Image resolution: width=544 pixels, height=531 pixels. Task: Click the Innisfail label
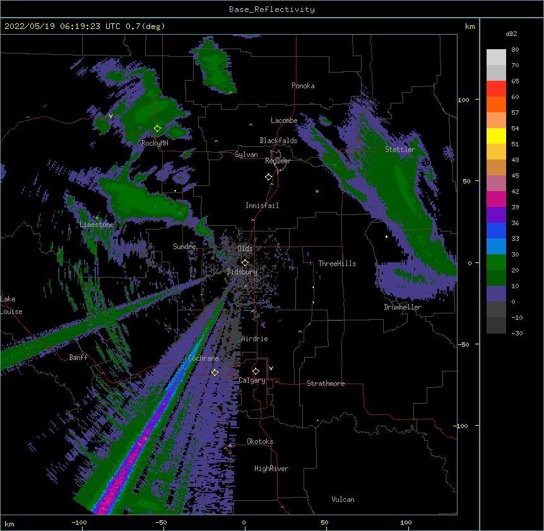click(262, 206)
